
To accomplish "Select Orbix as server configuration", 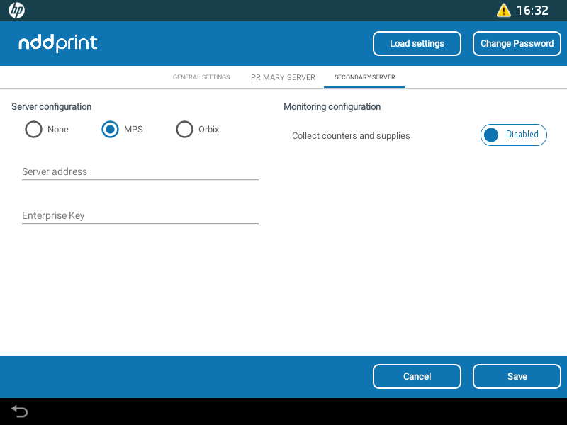I will click(x=185, y=130).
